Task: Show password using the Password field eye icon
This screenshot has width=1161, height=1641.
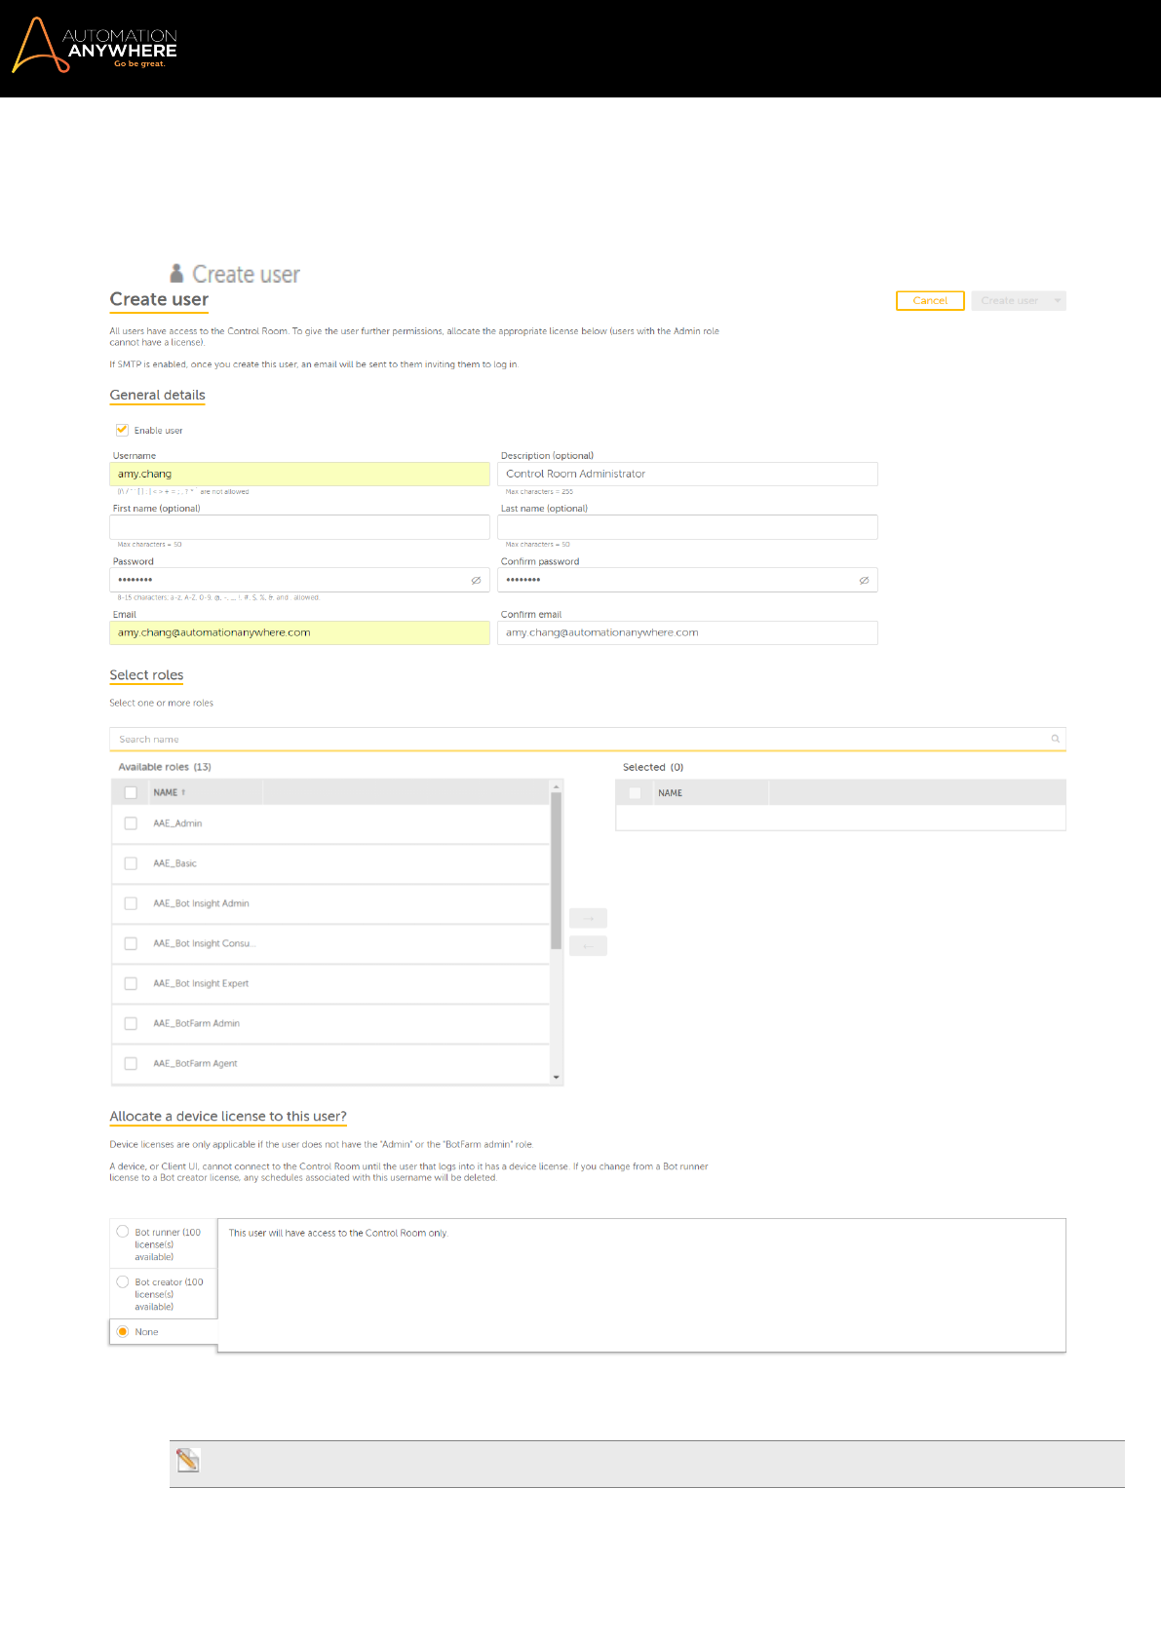Action: (x=476, y=580)
